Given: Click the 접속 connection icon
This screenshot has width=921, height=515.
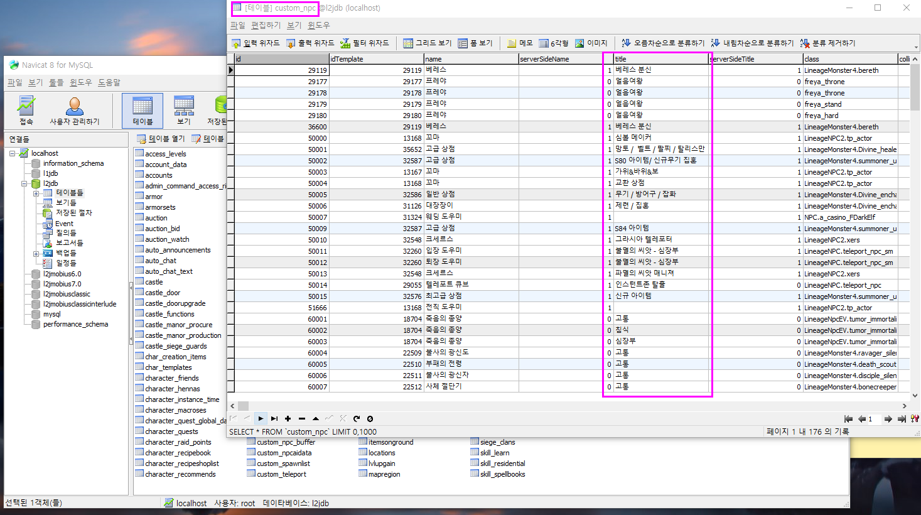Looking at the screenshot, I should click(26, 111).
